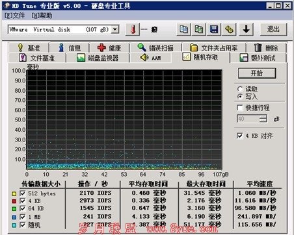Click the HD Tune title bar icon
The height and width of the screenshot is (235, 294).
(x=7, y=5)
